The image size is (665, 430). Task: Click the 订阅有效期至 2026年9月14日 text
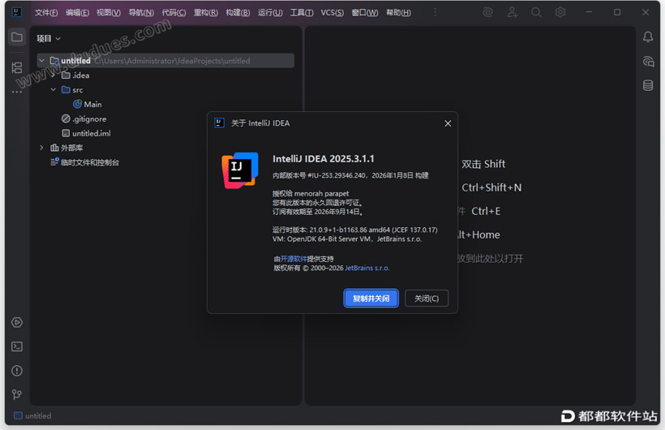[x=318, y=212]
